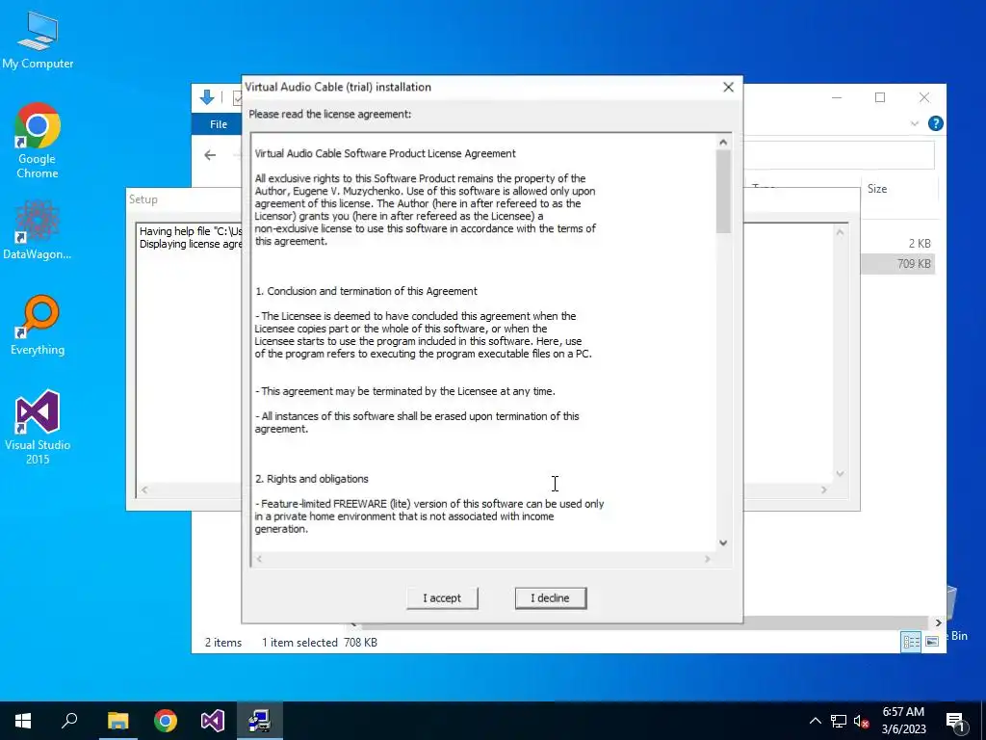Open the network status tray icon
The height and width of the screenshot is (740, 986).
click(x=839, y=721)
